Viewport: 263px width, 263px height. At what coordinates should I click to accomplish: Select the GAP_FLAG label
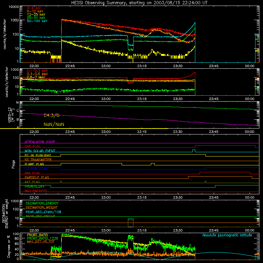coord(32,146)
